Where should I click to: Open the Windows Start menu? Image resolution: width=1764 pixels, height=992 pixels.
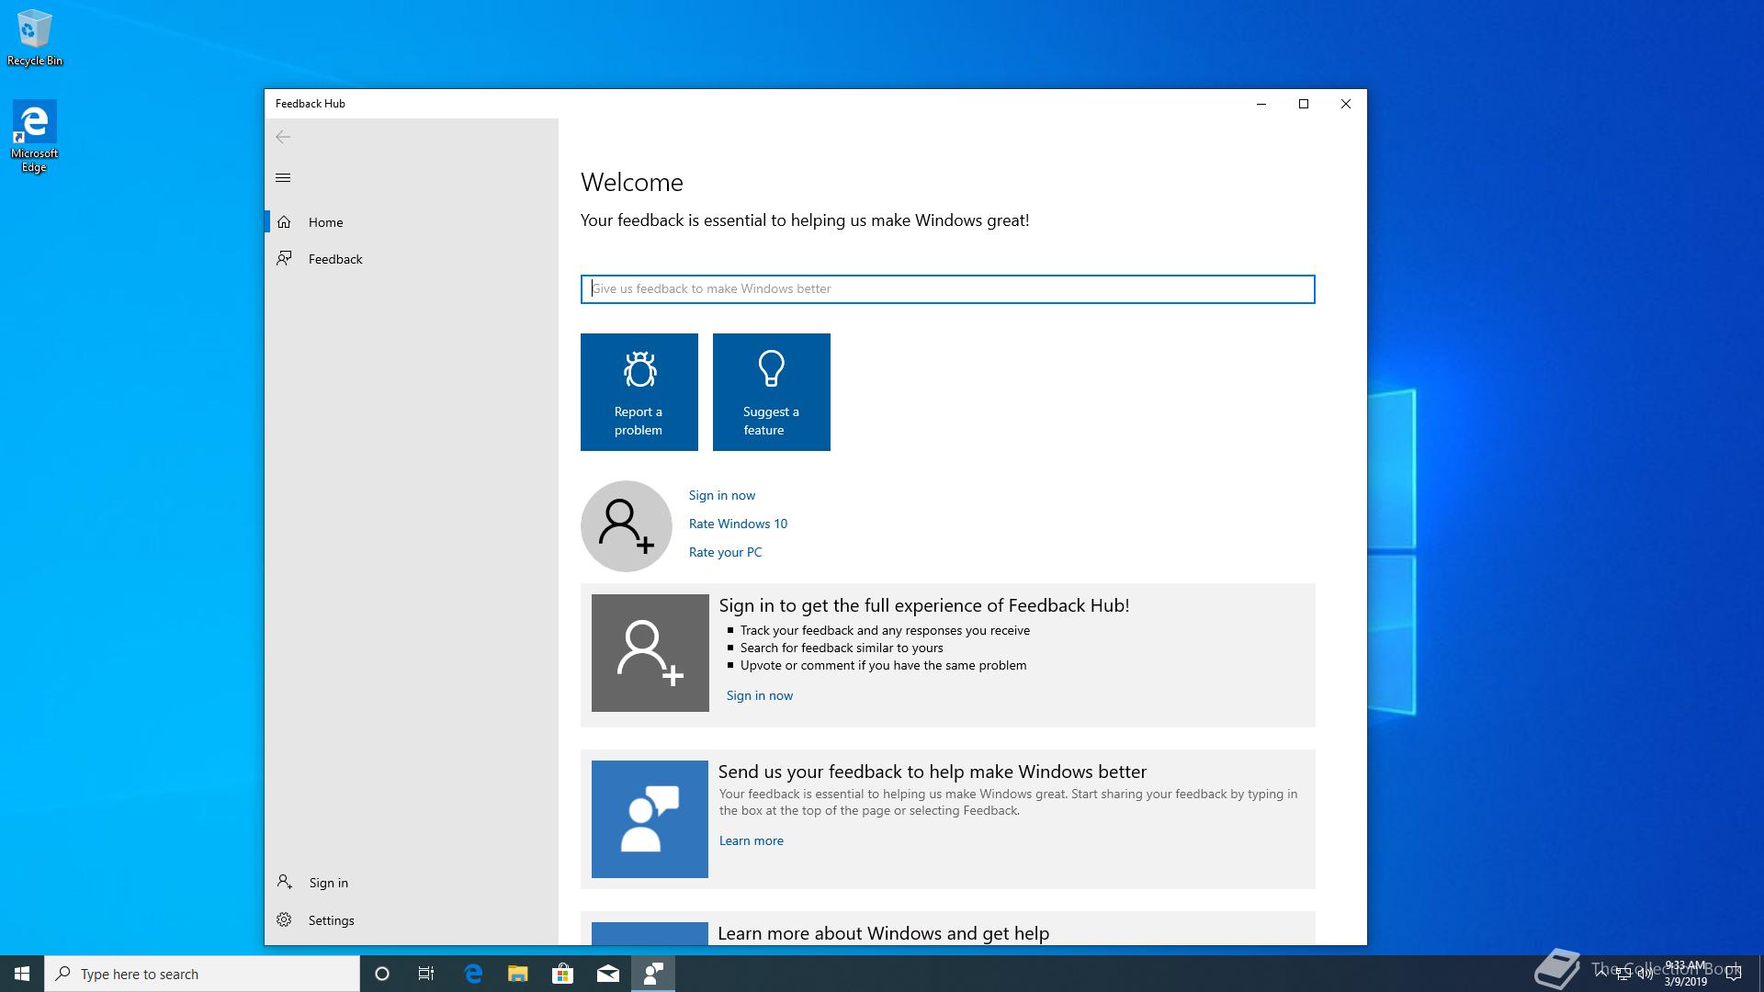point(22,974)
